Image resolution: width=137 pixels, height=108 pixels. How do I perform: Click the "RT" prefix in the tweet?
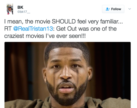point(8,29)
